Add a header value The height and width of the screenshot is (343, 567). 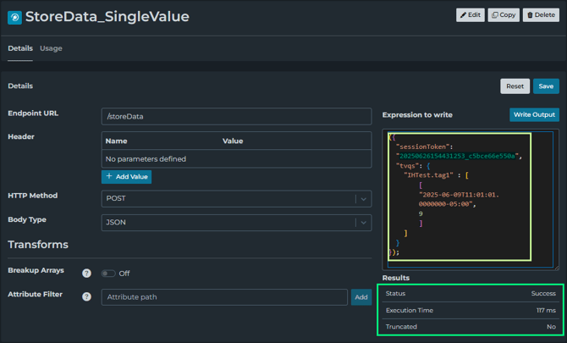point(127,176)
